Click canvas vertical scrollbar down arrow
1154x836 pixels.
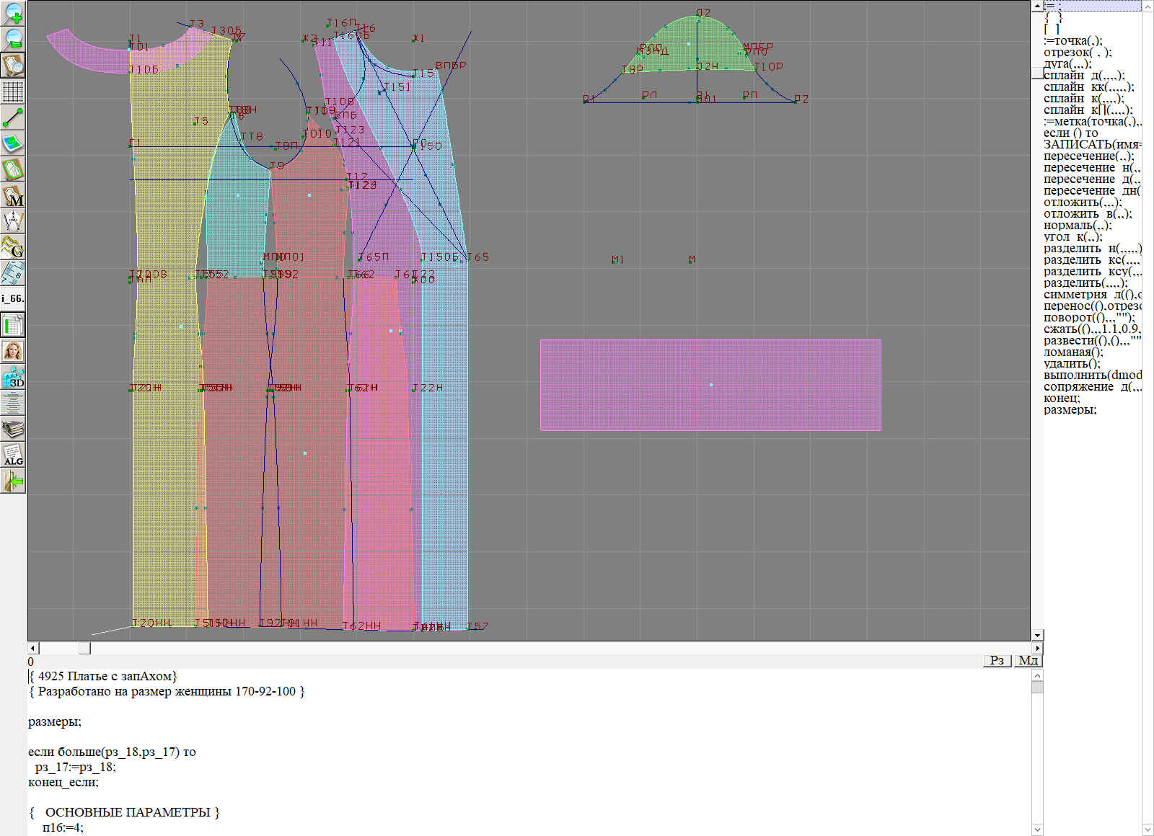[1037, 635]
